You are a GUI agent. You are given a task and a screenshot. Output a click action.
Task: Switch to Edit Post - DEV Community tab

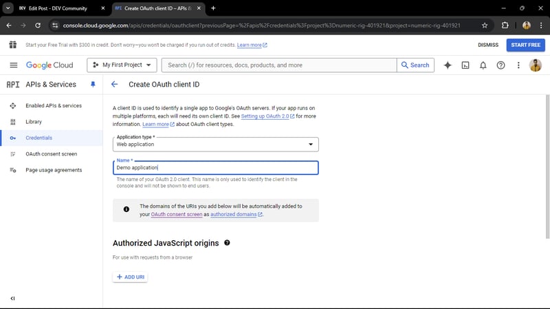coord(58,8)
